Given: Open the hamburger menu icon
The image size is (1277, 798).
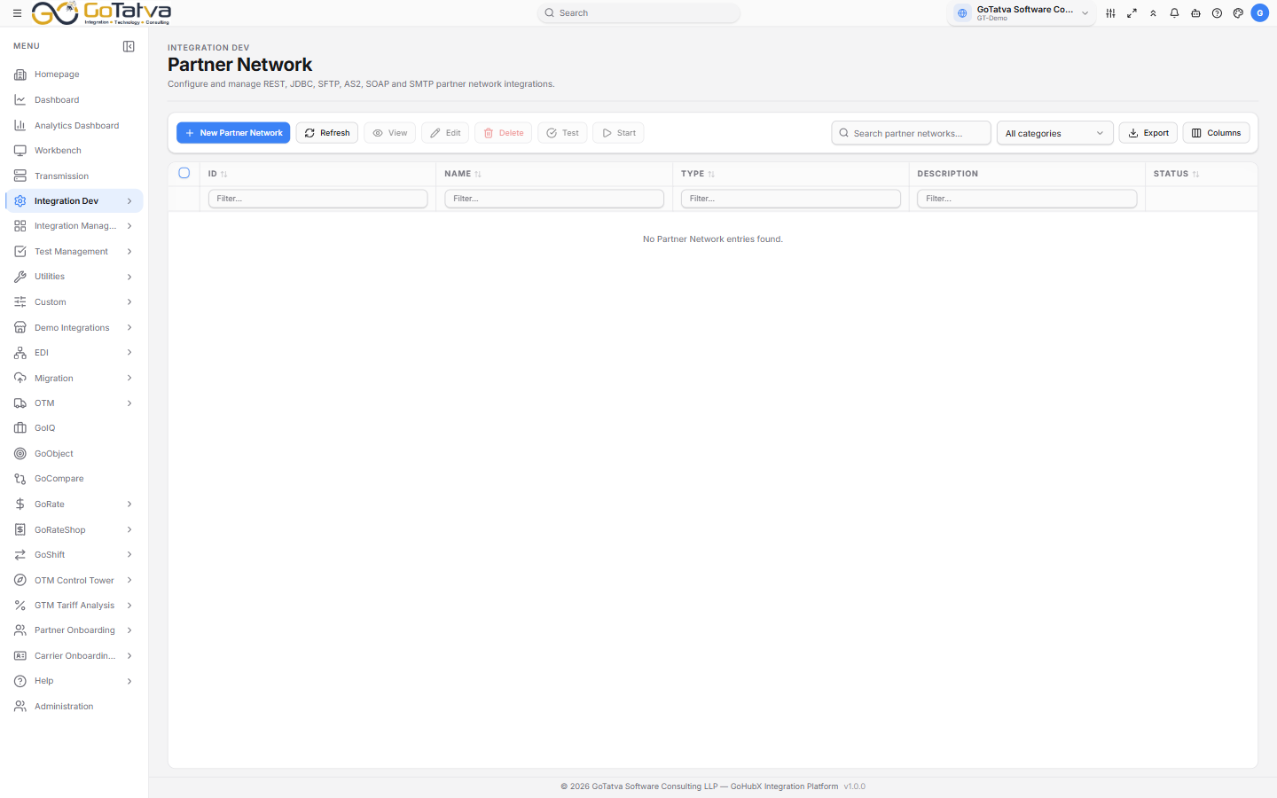Looking at the screenshot, I should (x=17, y=13).
